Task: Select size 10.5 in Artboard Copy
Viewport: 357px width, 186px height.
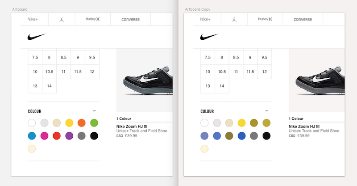Action: [222, 72]
